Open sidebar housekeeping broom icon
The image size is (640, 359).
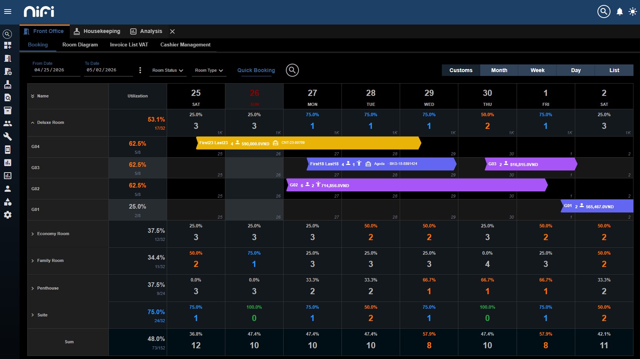click(x=8, y=84)
